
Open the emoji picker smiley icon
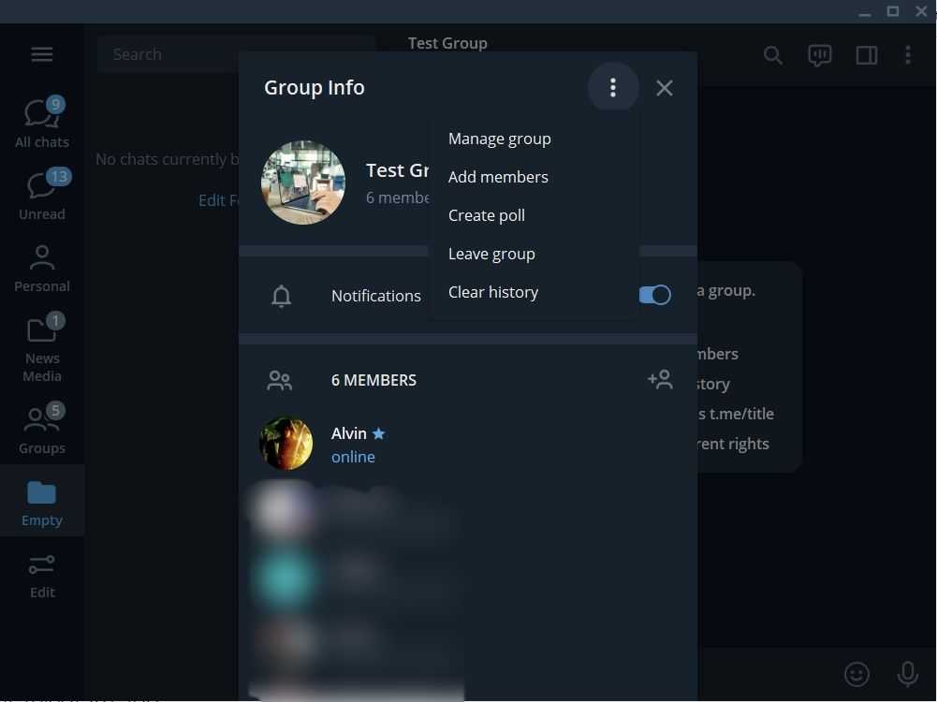pyautogui.click(x=856, y=674)
